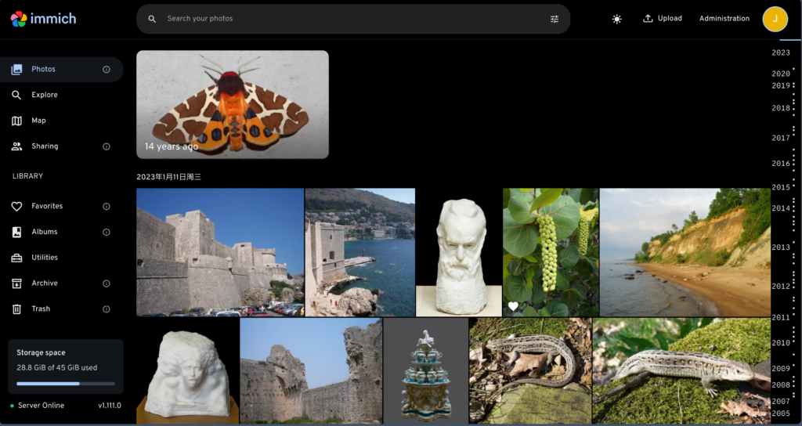The height and width of the screenshot is (426, 802).
Task: Click the Immich logo
Action: [x=44, y=19]
